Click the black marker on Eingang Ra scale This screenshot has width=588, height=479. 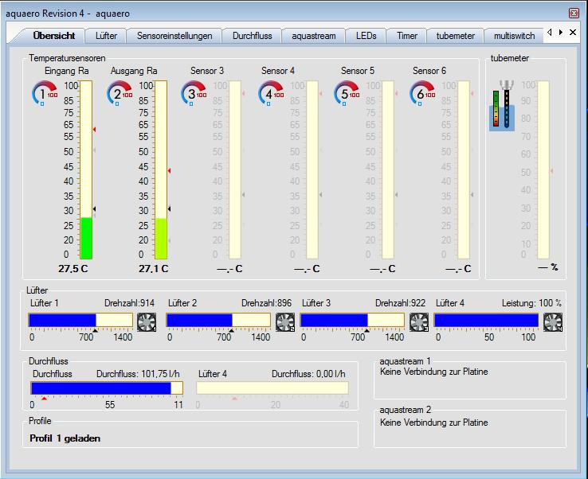[95, 208]
